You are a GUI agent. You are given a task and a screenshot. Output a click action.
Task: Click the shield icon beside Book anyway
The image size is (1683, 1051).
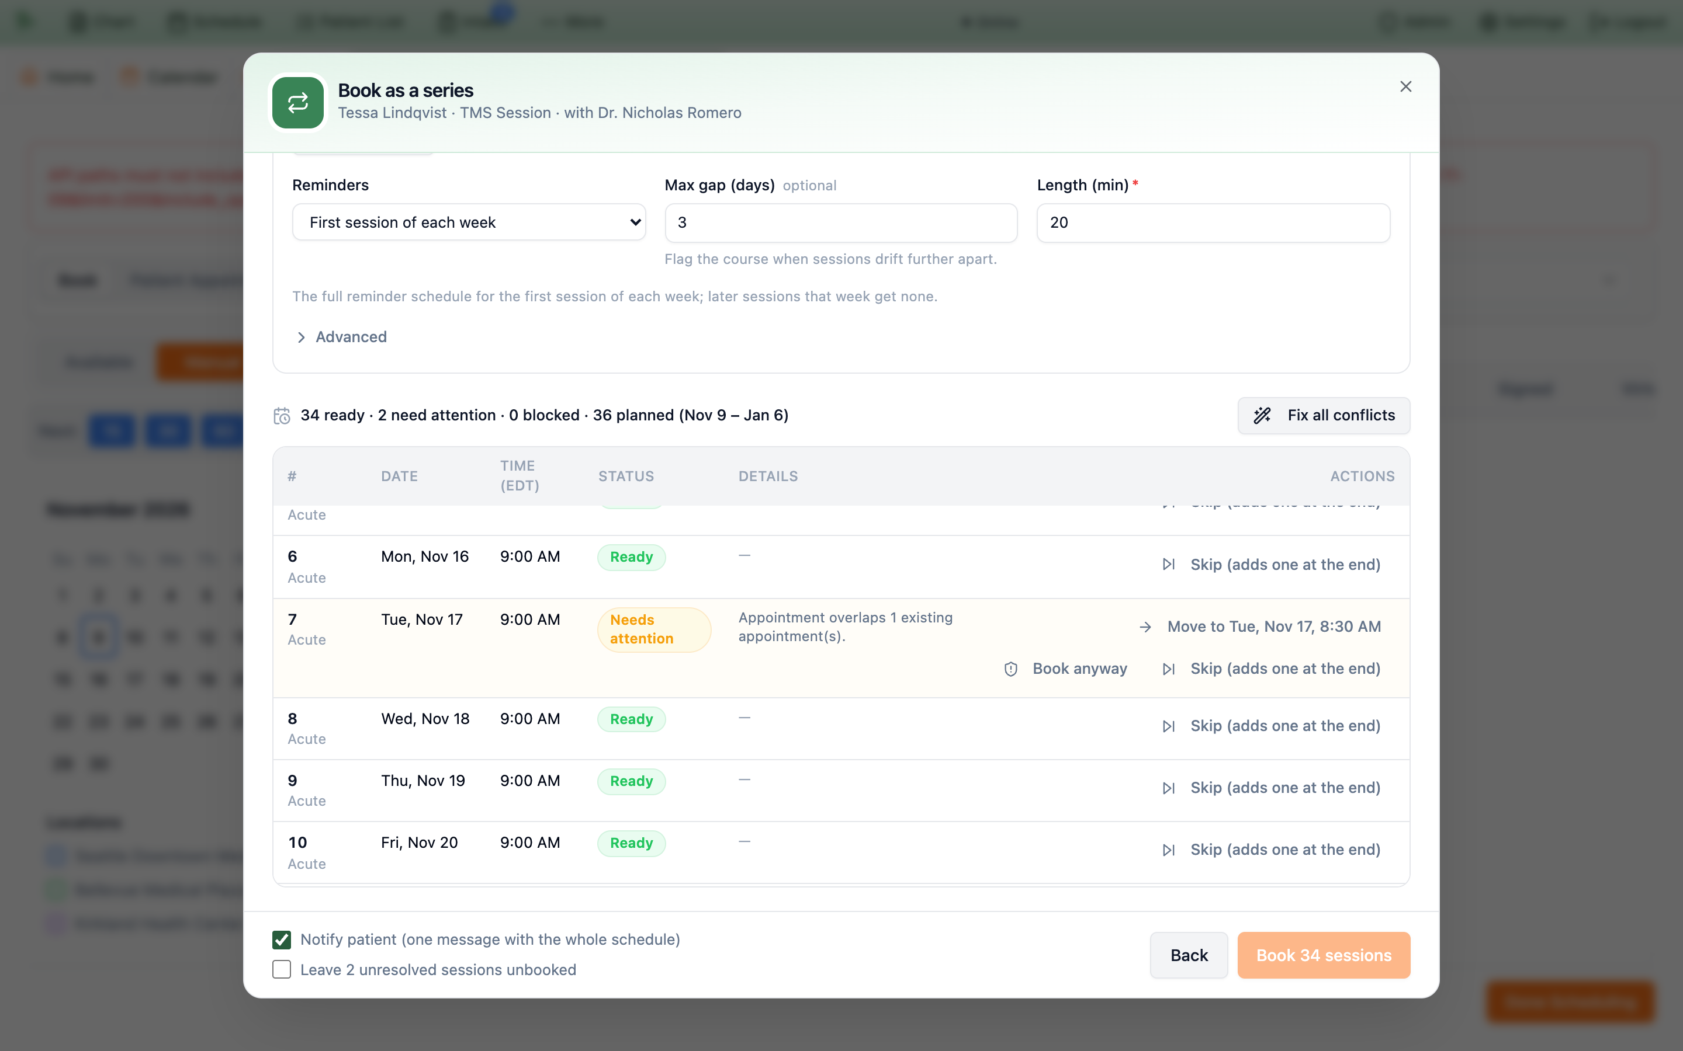[1011, 669]
